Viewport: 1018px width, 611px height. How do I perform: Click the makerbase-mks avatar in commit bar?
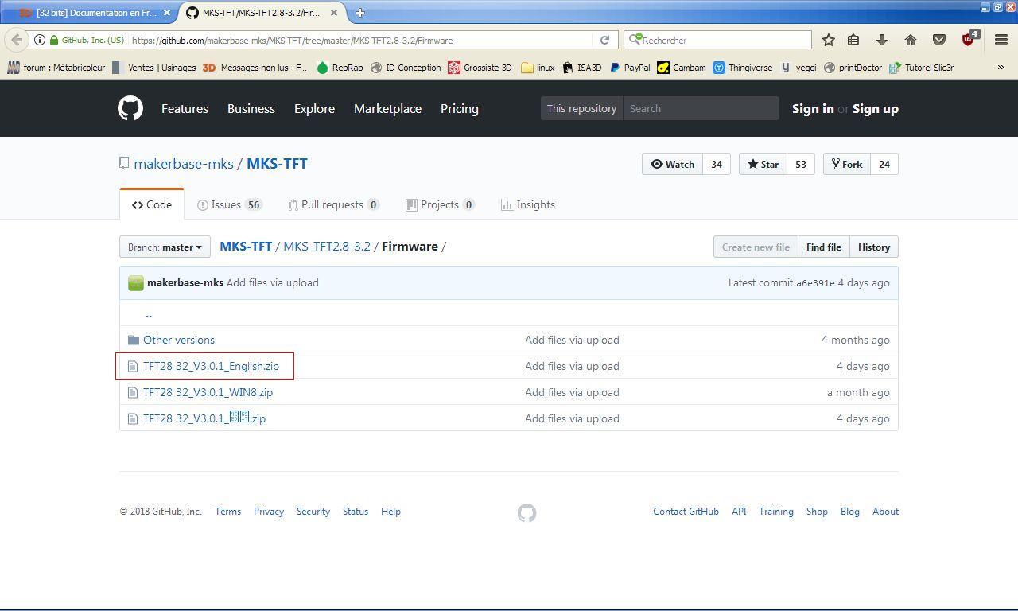[x=136, y=282]
